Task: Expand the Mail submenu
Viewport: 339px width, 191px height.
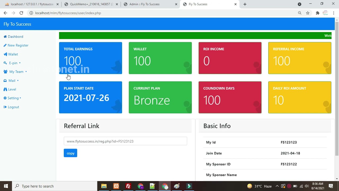Action: pyautogui.click(x=18, y=81)
